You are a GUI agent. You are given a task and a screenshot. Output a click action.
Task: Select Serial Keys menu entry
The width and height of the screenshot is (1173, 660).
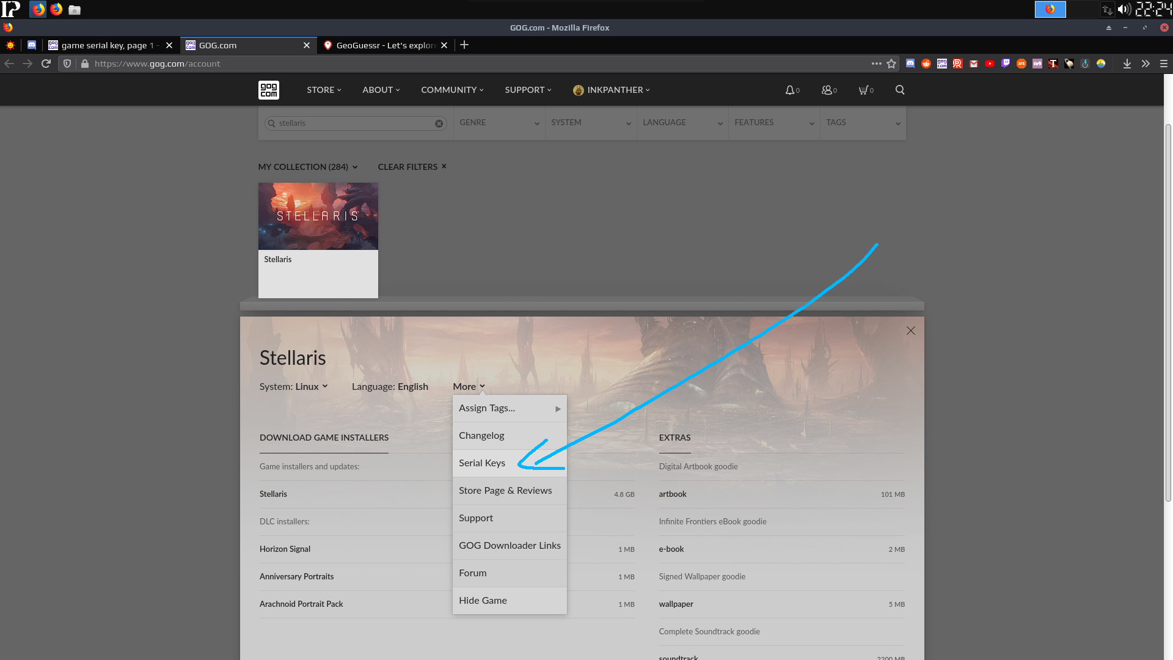pos(510,463)
